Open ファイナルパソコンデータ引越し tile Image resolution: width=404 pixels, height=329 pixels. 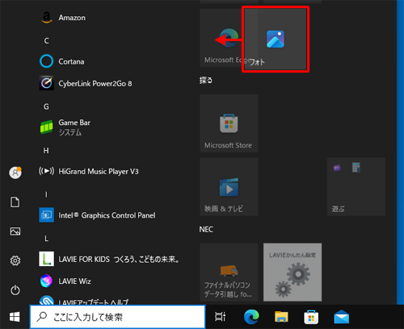click(229, 273)
